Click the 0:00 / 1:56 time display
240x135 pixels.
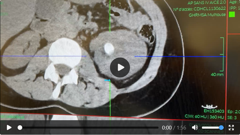[x=174, y=128]
